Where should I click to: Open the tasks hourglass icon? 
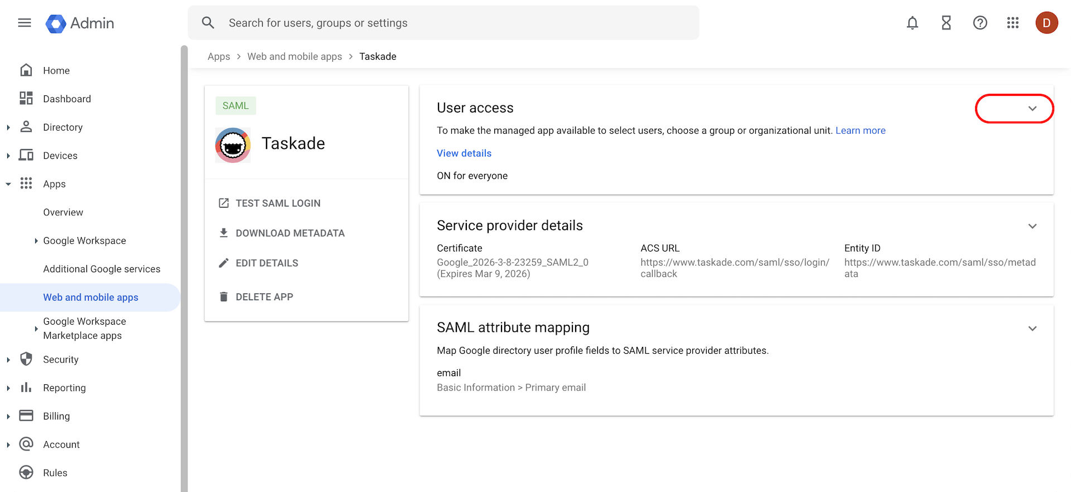coord(947,23)
